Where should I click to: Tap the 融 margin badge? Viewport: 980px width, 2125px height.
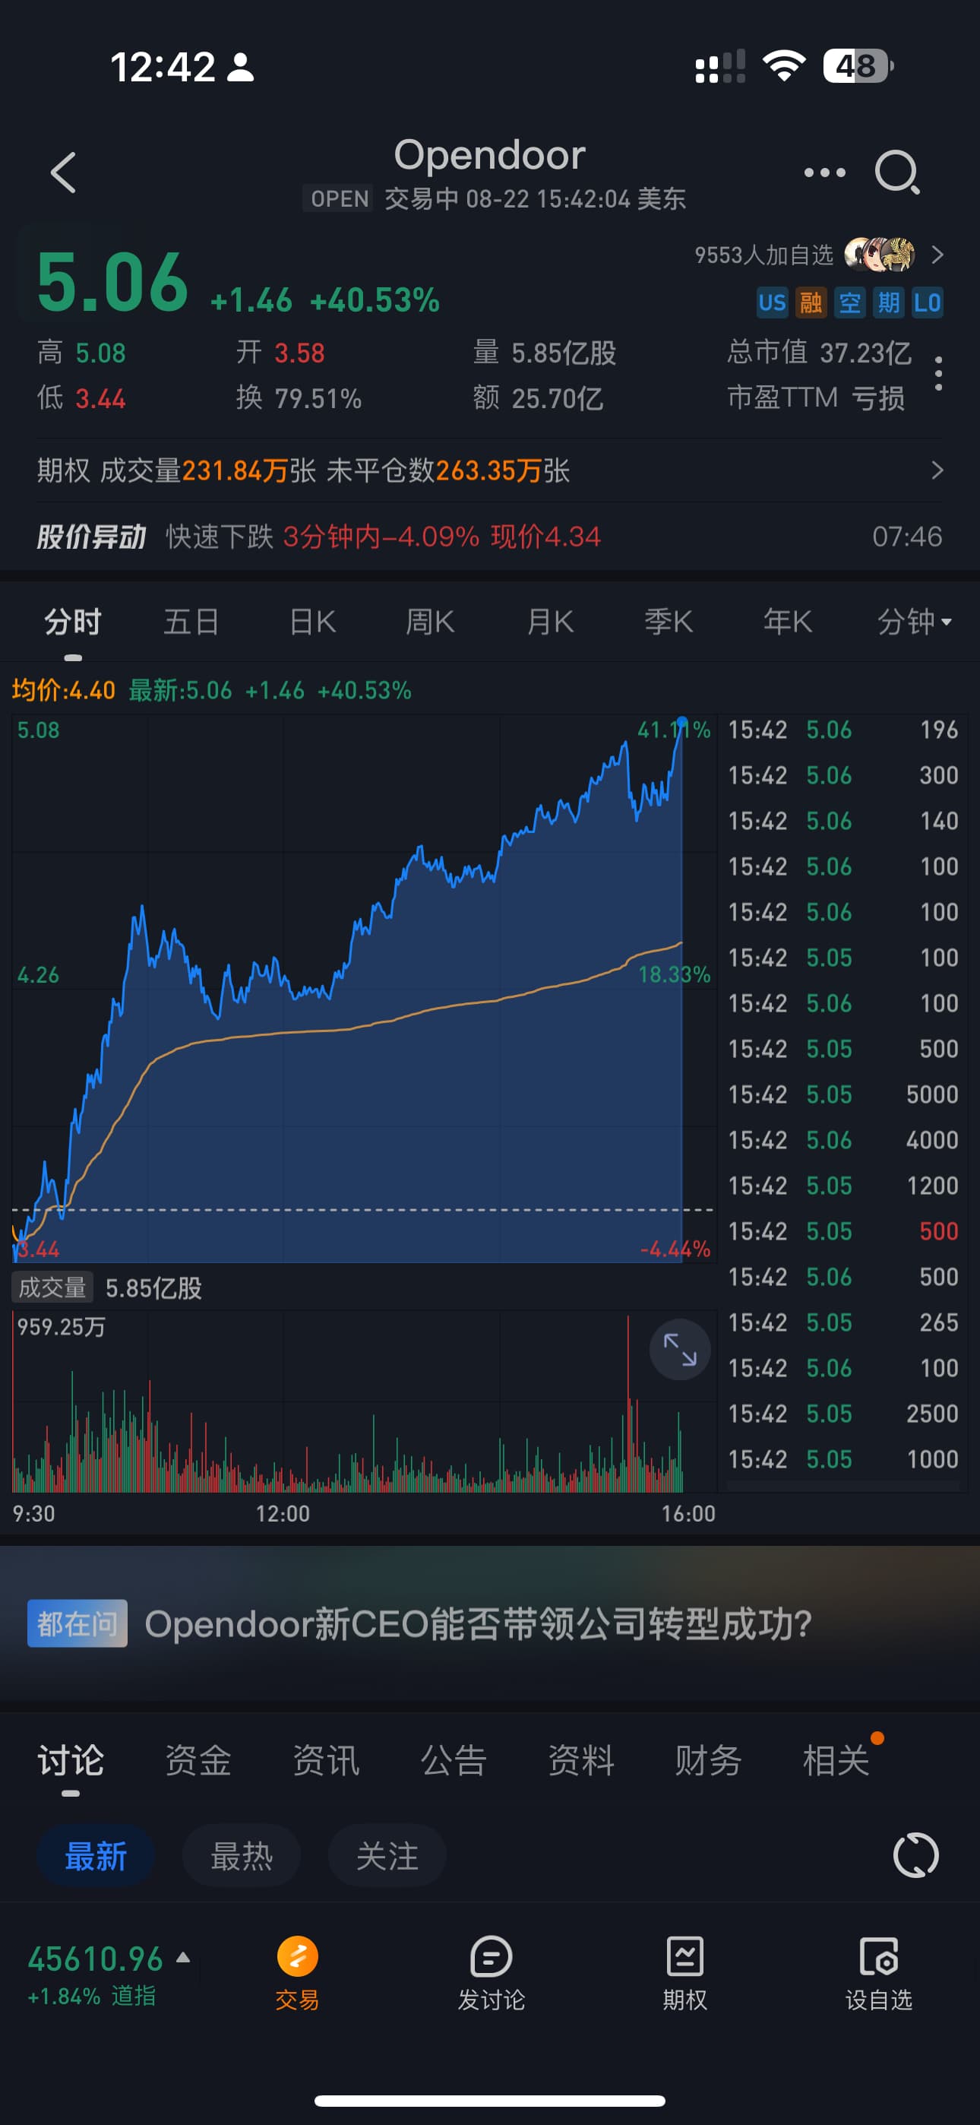810,302
